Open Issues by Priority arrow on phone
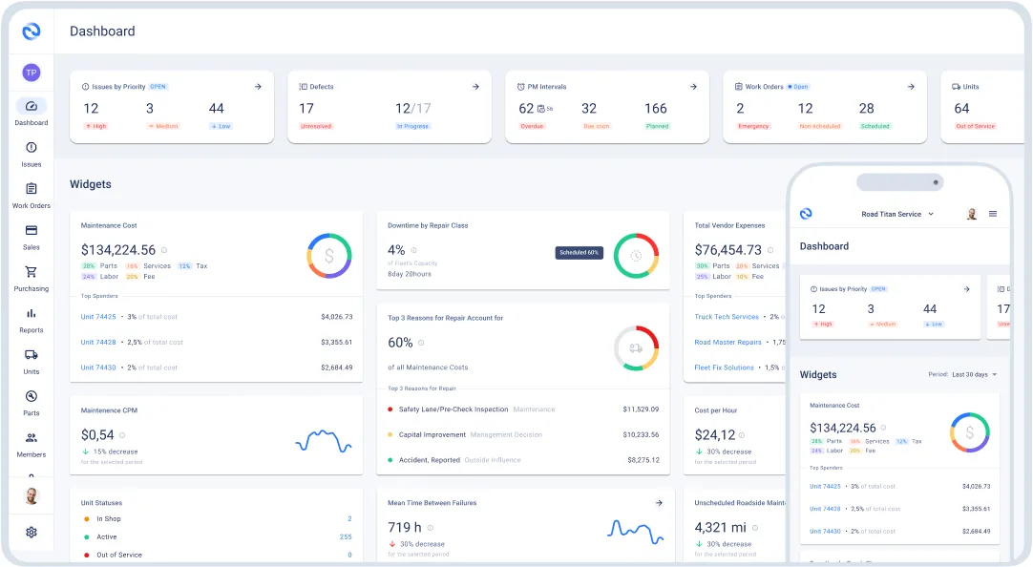The image size is (1033, 567). coord(966,289)
